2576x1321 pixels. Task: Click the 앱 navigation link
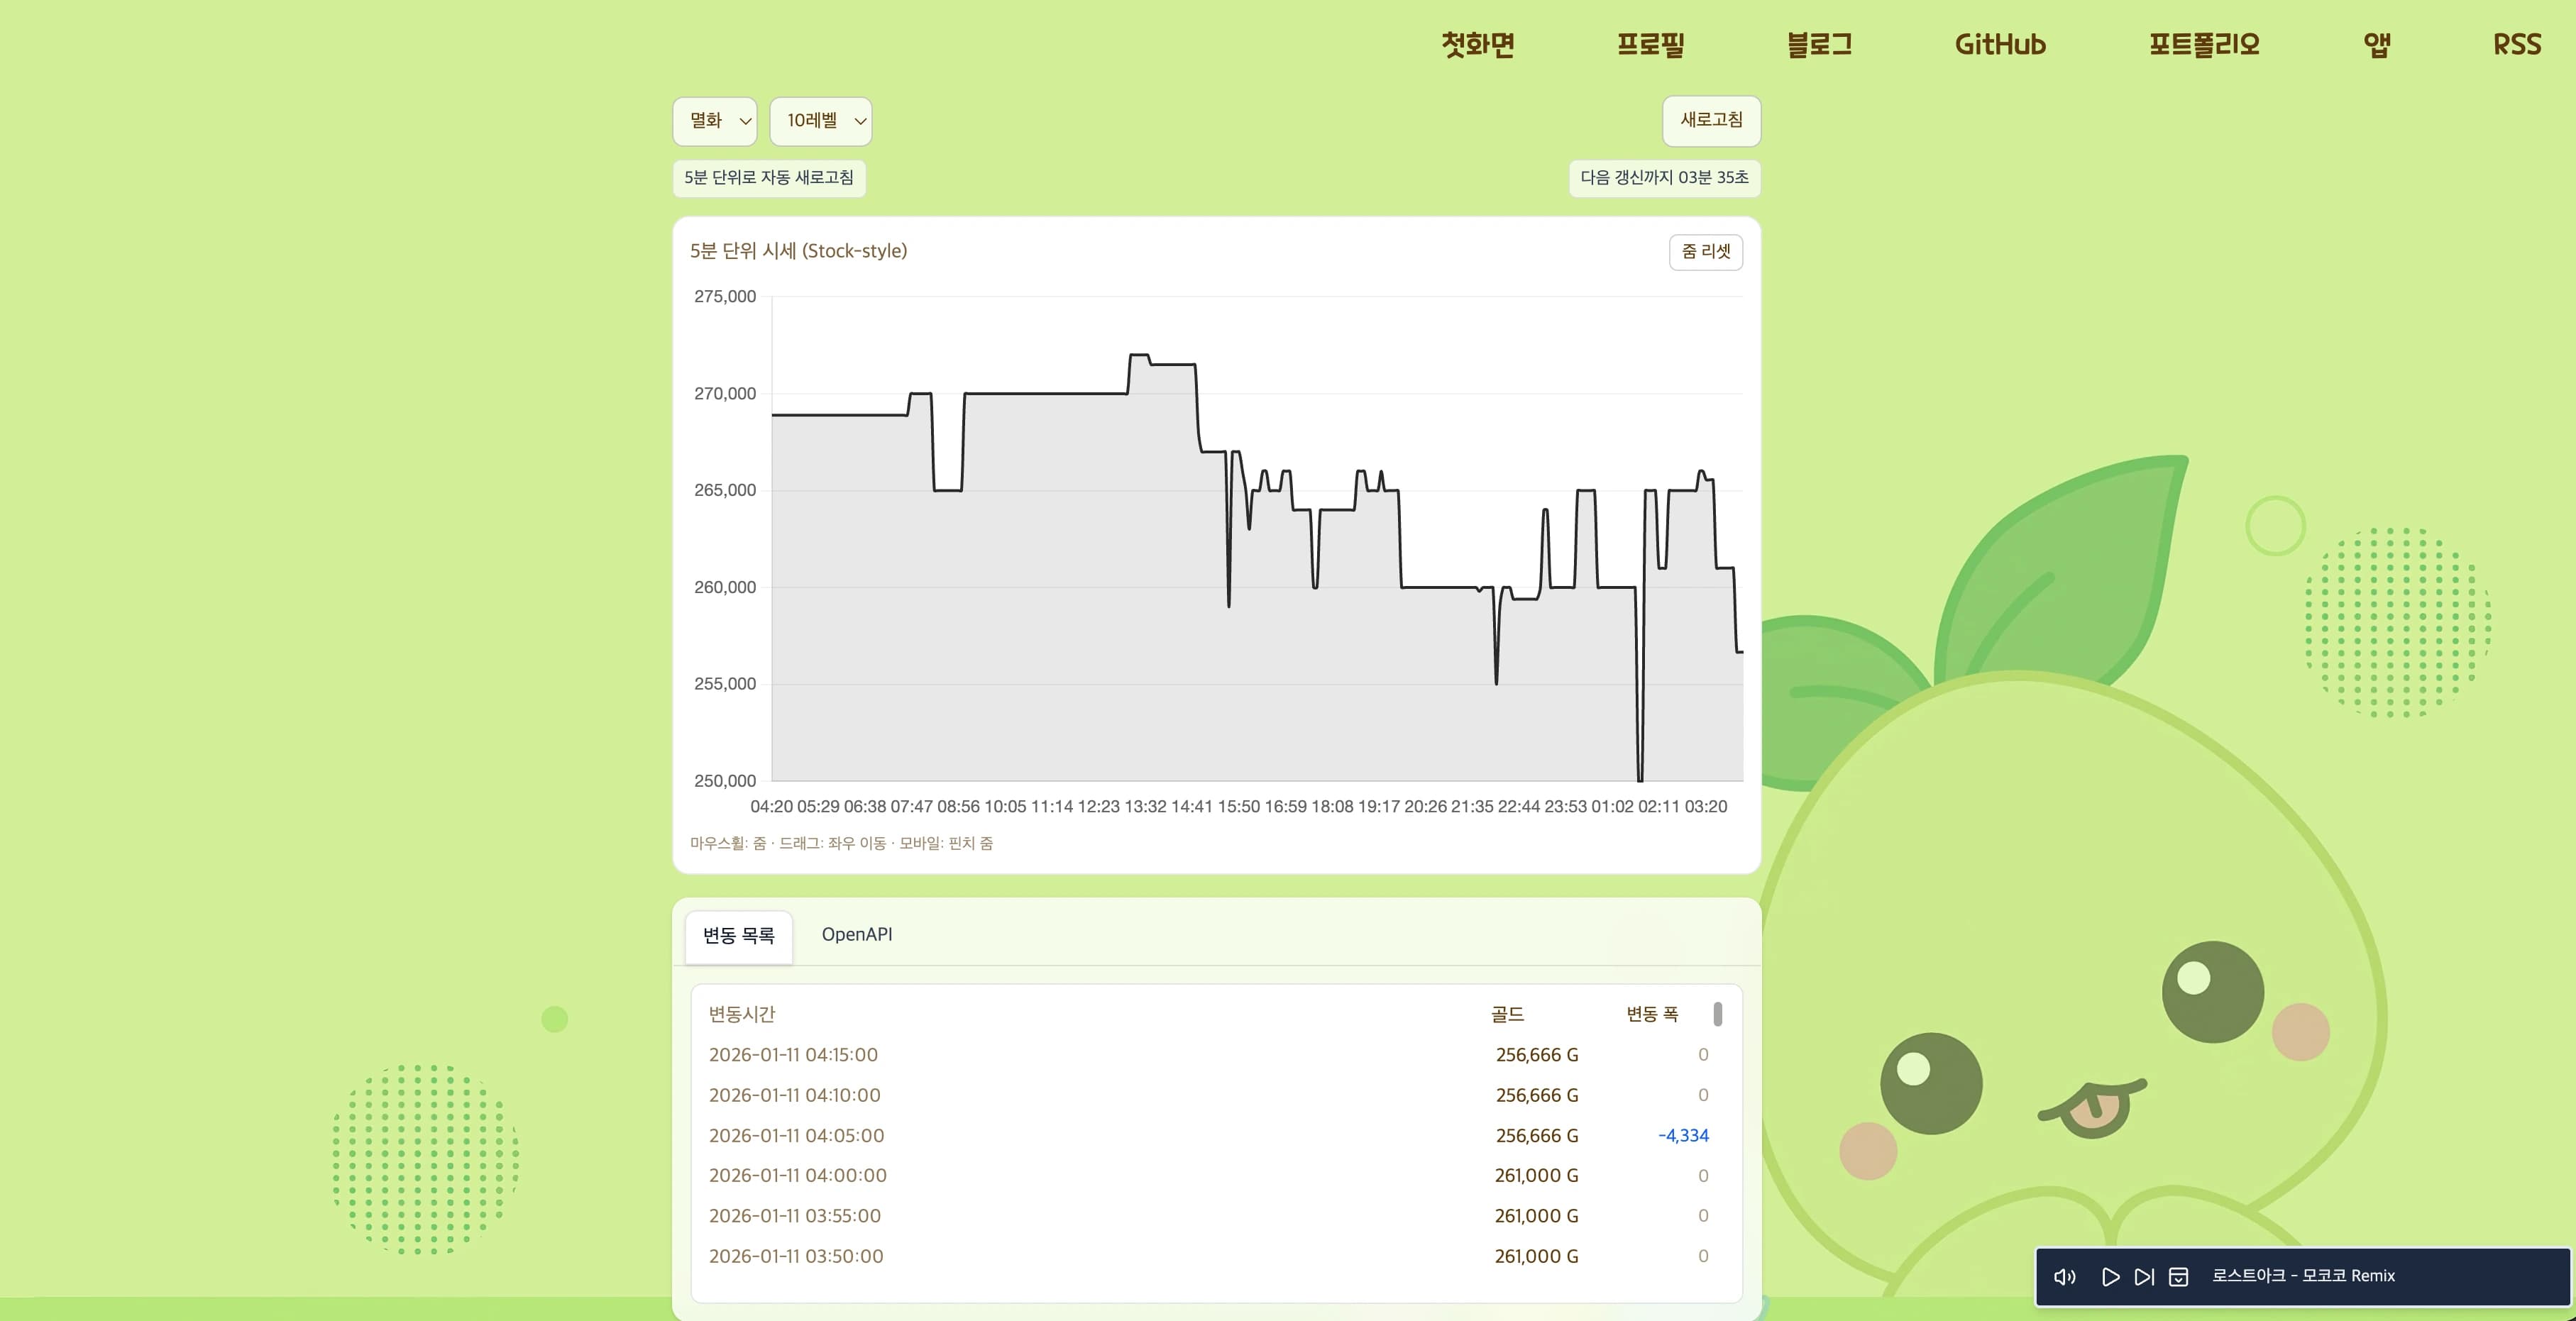[x=2377, y=44]
